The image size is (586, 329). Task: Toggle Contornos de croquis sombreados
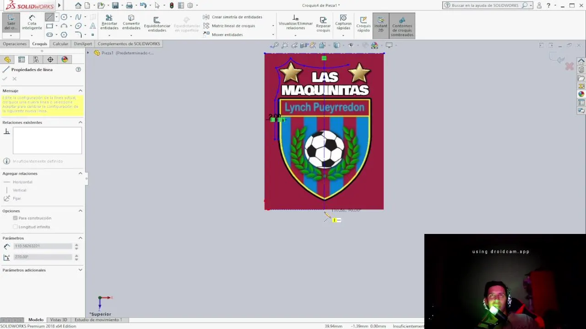pos(402,26)
